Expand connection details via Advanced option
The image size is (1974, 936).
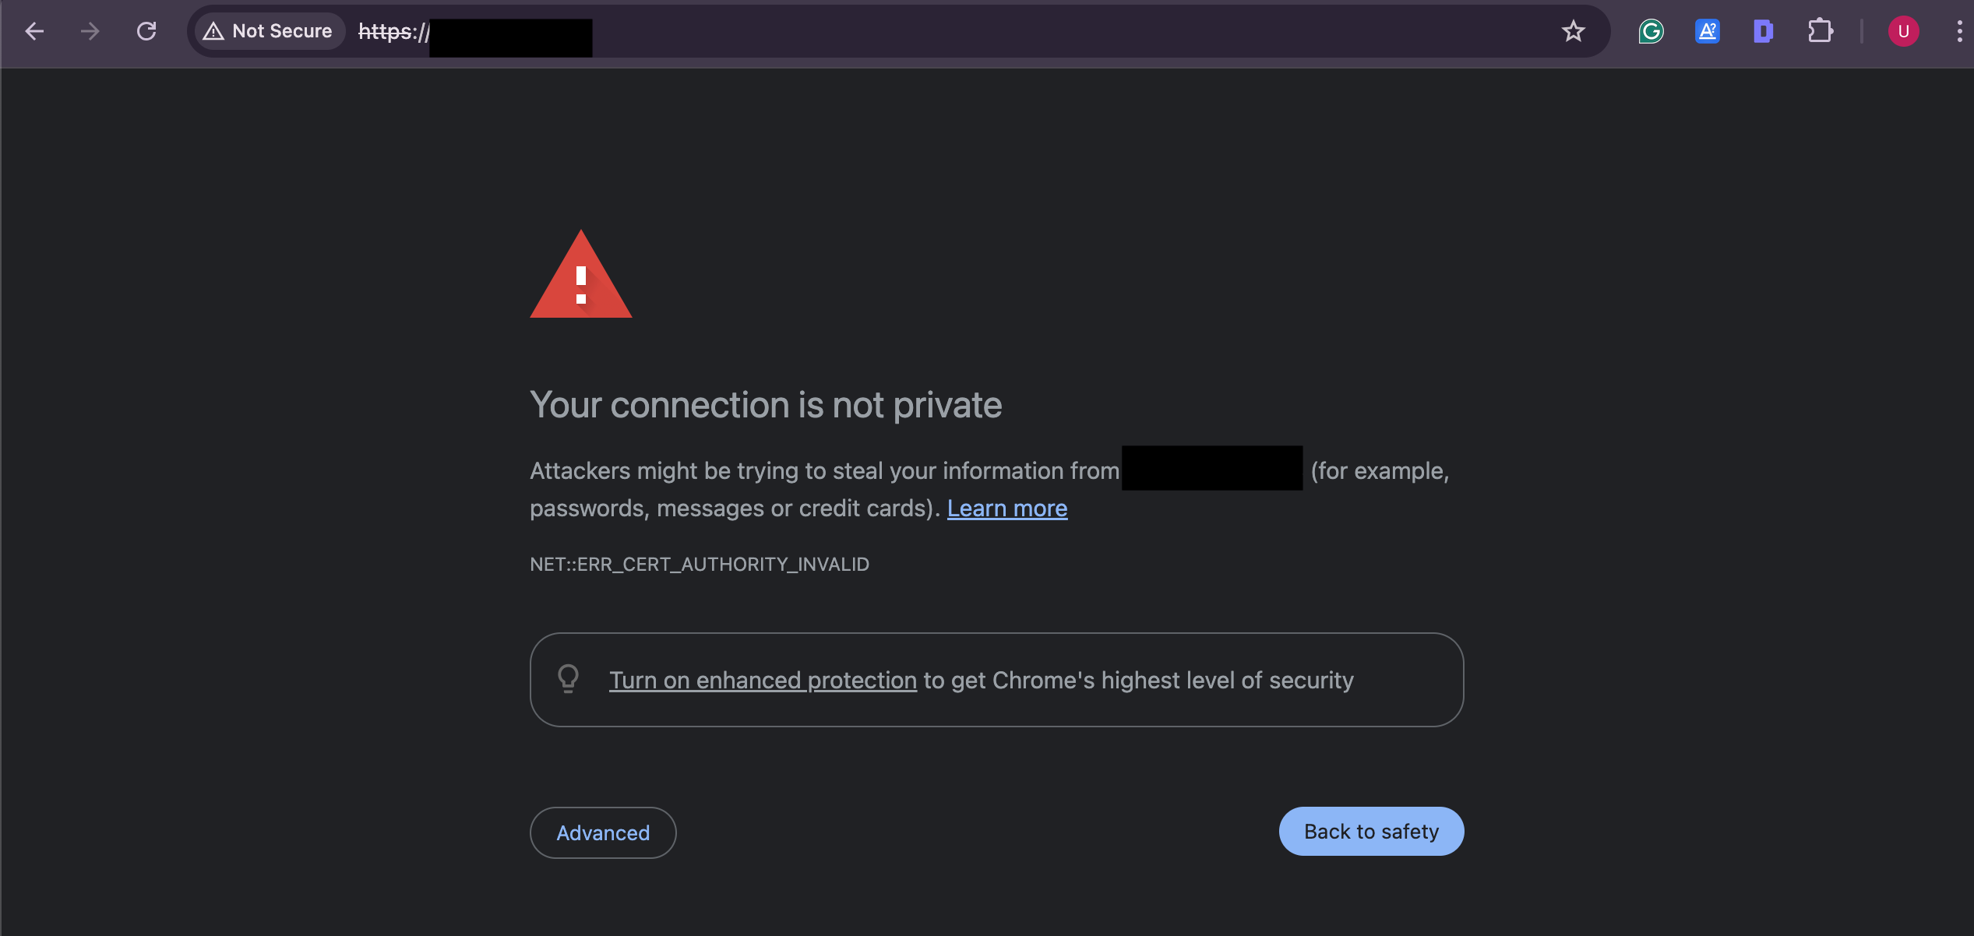pos(603,832)
